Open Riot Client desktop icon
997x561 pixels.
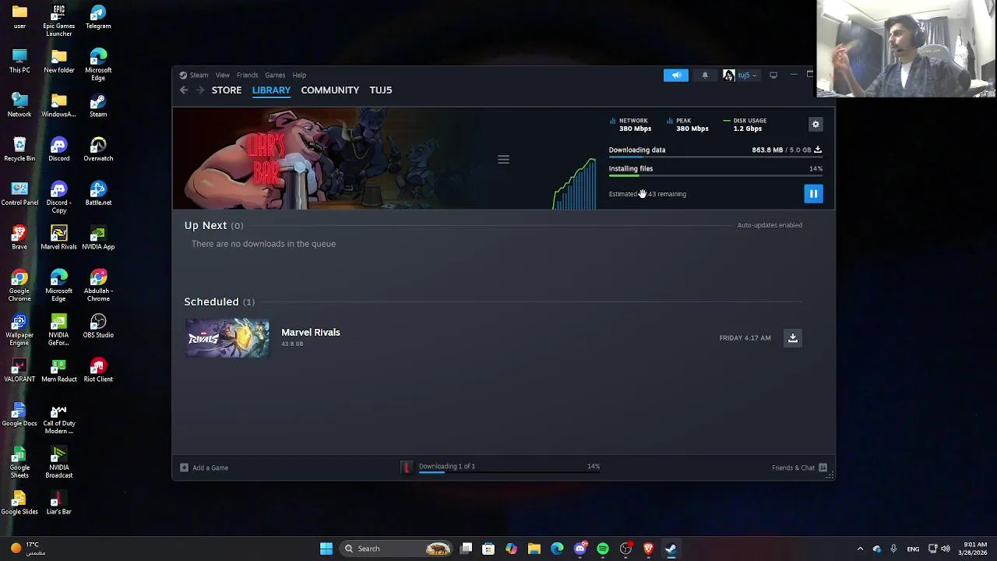click(98, 370)
